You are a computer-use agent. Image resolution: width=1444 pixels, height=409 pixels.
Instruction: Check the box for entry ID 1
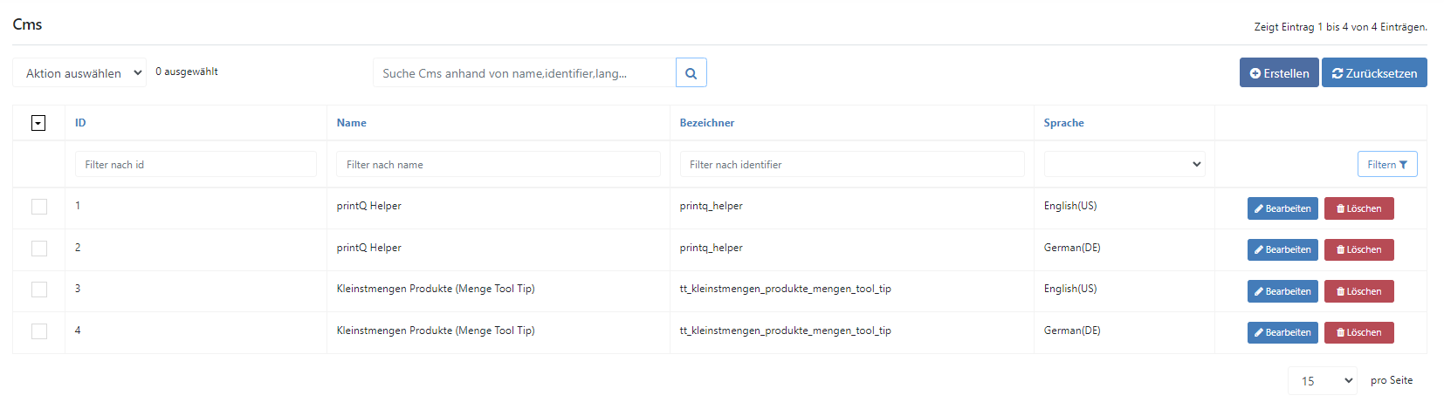39,207
